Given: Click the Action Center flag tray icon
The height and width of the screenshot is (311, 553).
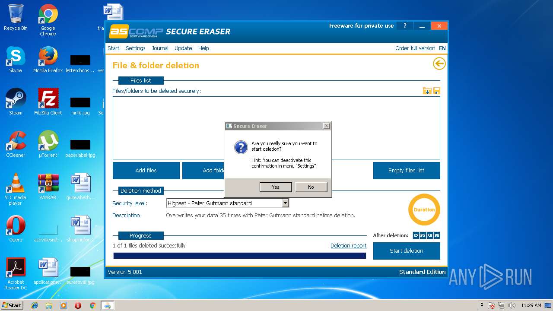Looking at the screenshot, I should 492,305.
